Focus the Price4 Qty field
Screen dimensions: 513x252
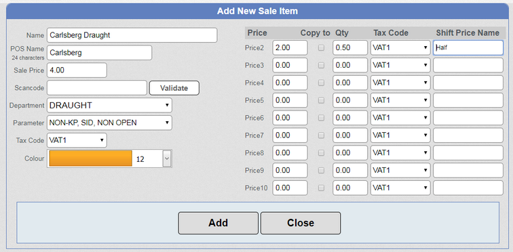click(x=350, y=83)
